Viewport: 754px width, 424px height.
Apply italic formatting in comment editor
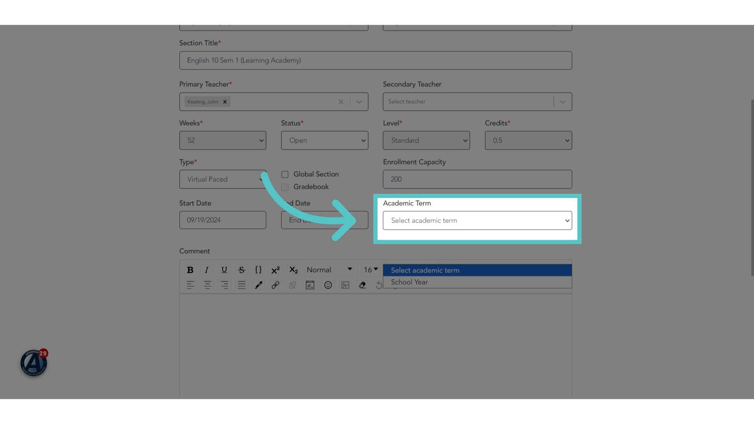(207, 270)
